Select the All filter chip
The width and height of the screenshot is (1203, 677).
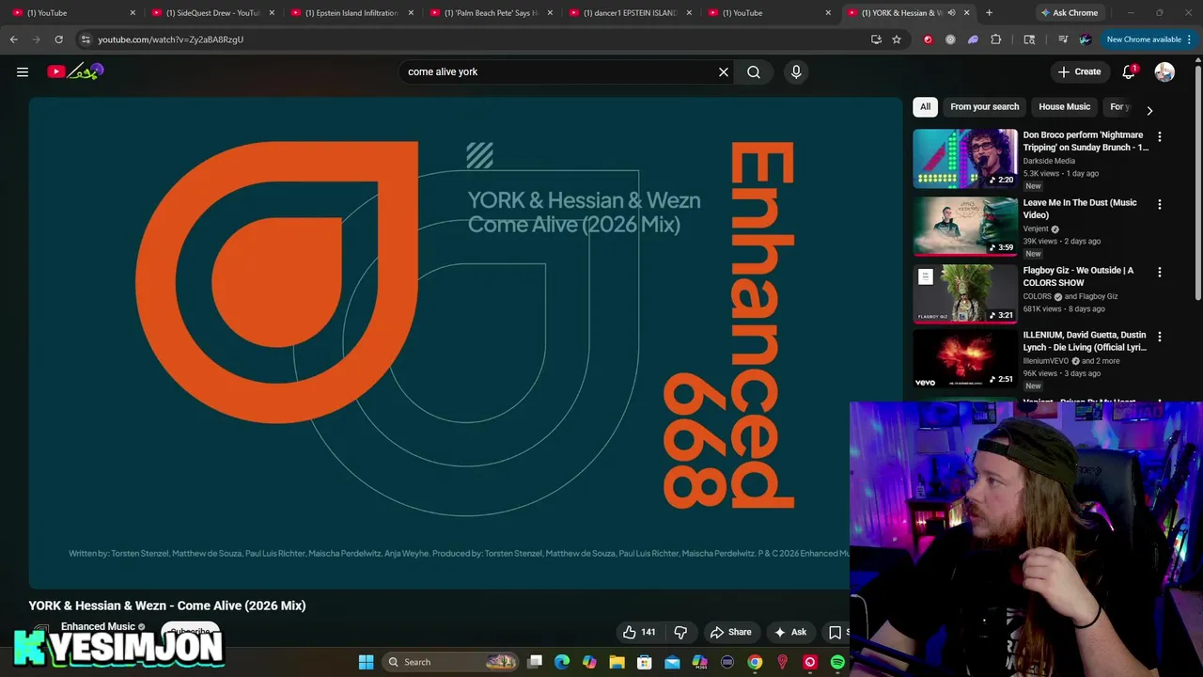926,106
